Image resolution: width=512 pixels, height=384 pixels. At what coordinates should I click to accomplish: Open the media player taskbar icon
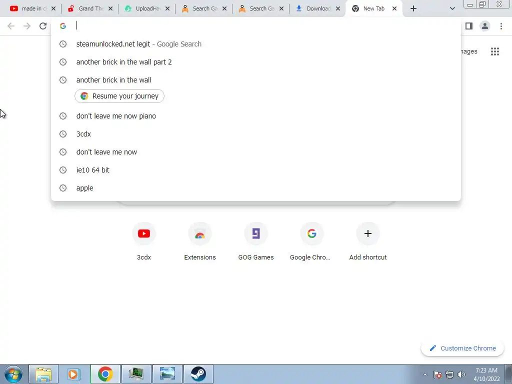74,374
